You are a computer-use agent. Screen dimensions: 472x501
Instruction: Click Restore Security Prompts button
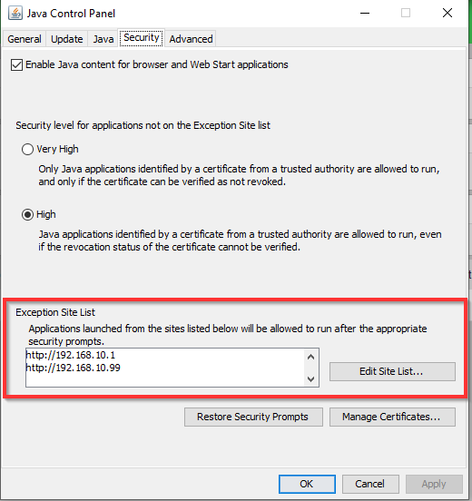pos(253,417)
